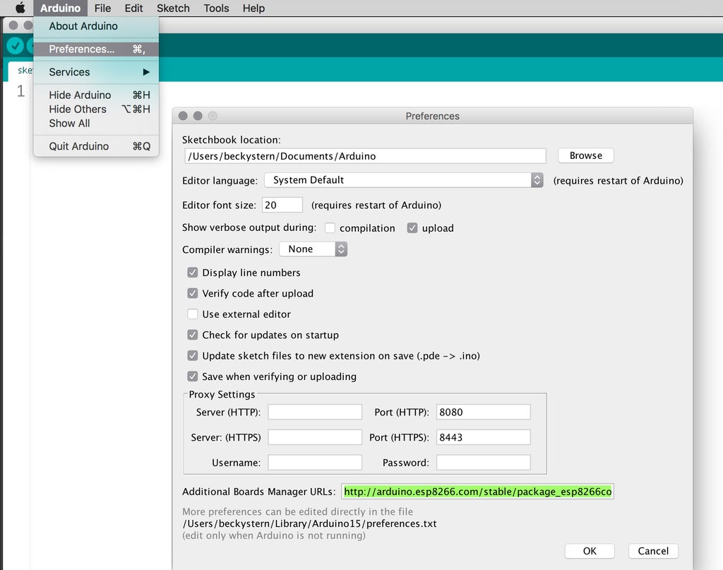Screen dimensions: 723x570
Task: Click the Server (HTTPS) proxy field
Action: click(x=315, y=437)
